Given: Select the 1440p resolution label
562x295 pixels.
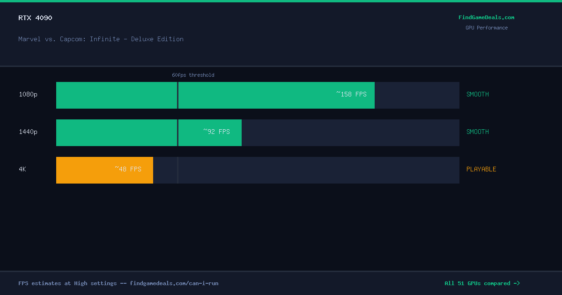Looking at the screenshot, I should pyautogui.click(x=28, y=132).
